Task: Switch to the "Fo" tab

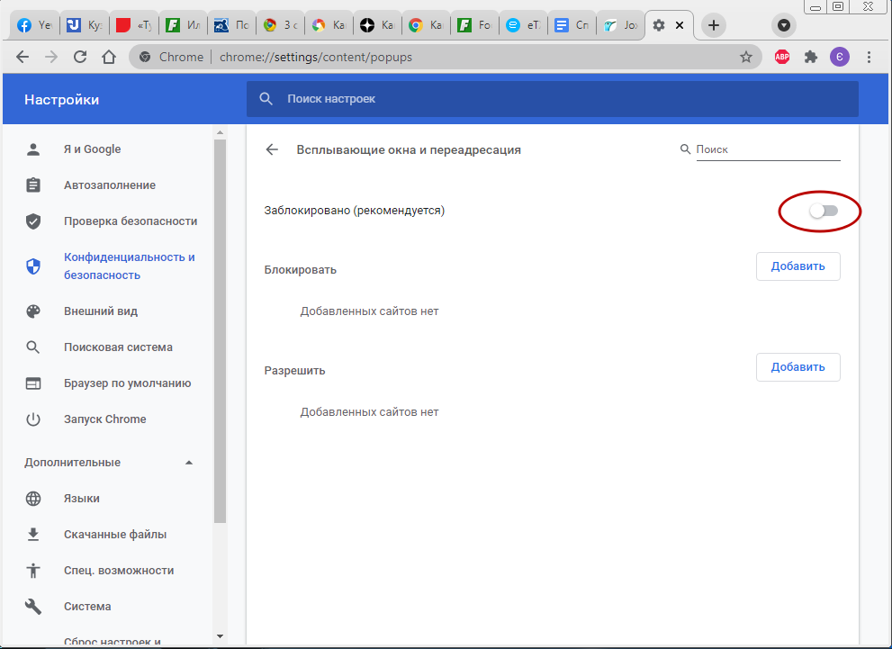Action: point(474,25)
